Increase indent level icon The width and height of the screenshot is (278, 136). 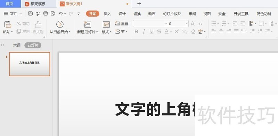click(243, 23)
